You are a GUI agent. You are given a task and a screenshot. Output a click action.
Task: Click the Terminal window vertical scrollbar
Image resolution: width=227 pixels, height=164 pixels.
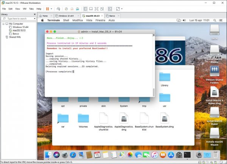[154, 92]
